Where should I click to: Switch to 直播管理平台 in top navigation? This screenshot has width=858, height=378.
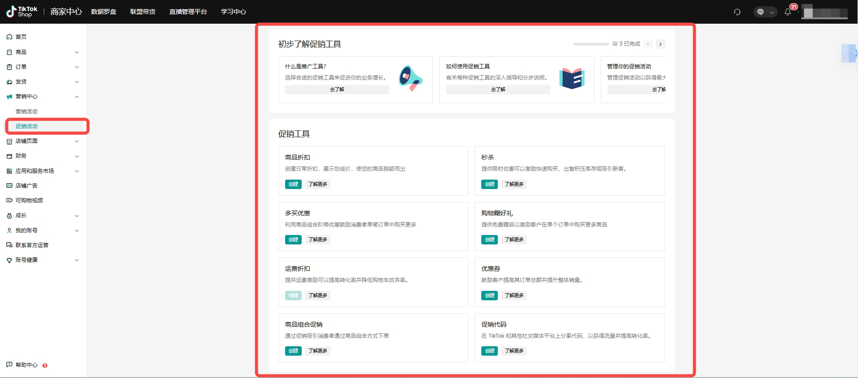[188, 12]
